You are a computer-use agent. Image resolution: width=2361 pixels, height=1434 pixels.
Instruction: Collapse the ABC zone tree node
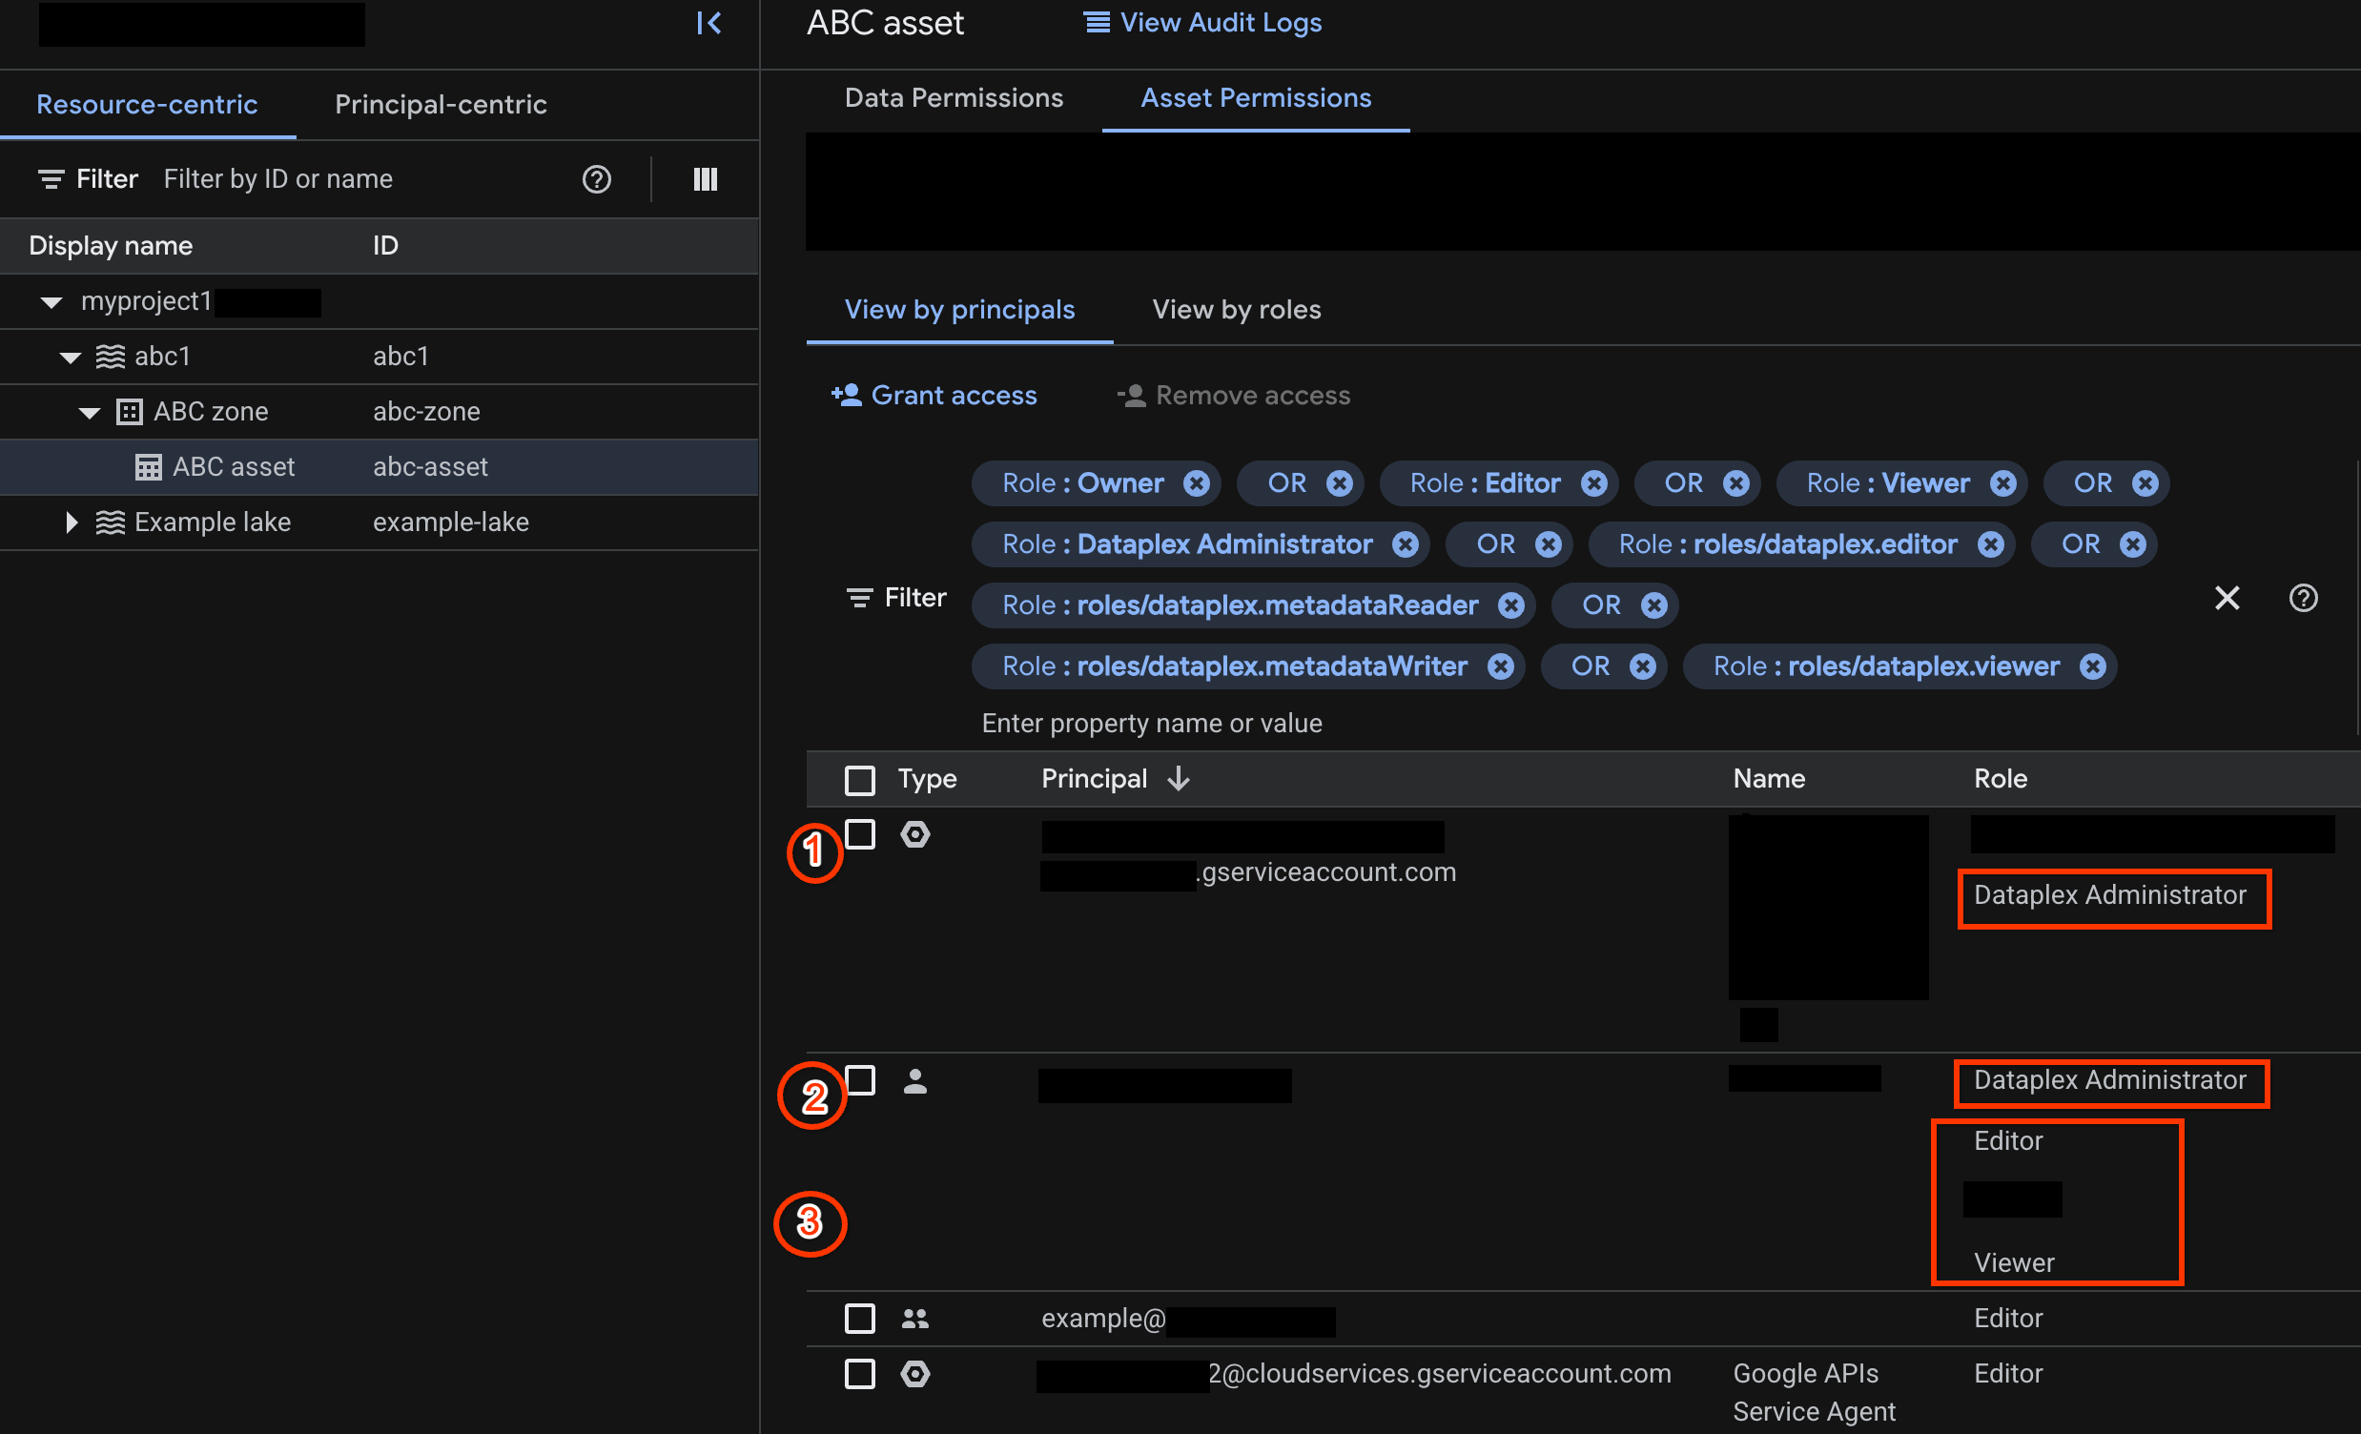(x=88, y=411)
